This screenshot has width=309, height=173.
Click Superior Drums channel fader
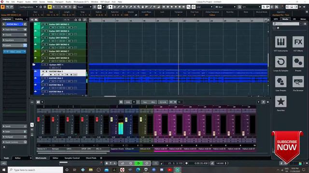(112, 120)
